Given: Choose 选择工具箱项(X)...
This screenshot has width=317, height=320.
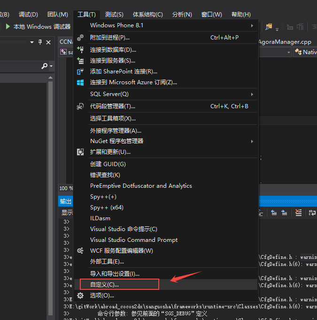Looking at the screenshot, I should pyautogui.click(x=166, y=119).
